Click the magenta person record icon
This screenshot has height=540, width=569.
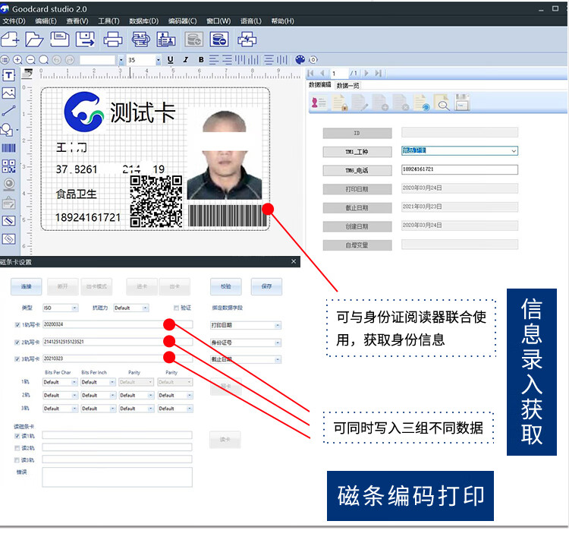[x=319, y=103]
